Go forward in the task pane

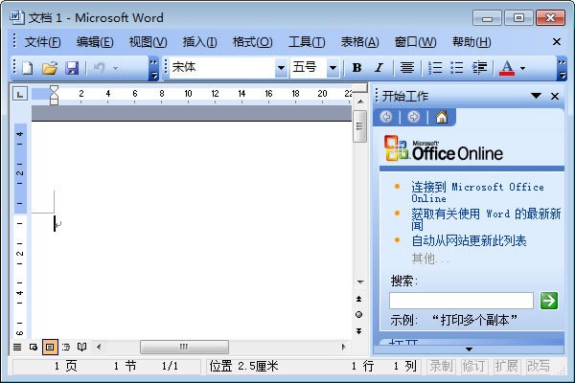pos(413,117)
